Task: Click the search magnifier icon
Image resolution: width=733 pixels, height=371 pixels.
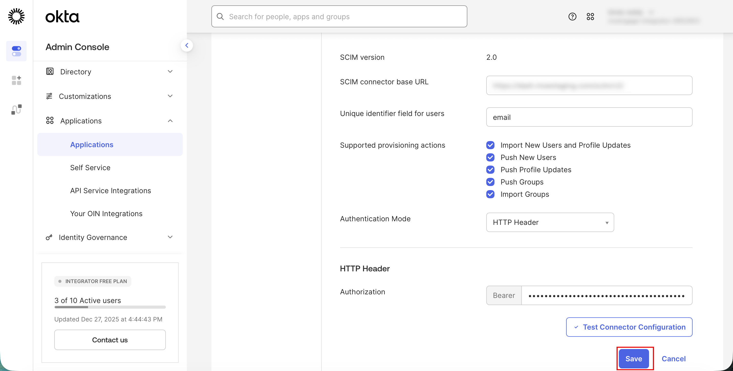Action: pos(220,17)
